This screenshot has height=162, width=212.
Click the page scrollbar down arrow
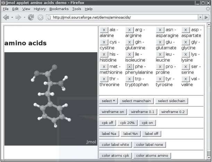click(209, 158)
